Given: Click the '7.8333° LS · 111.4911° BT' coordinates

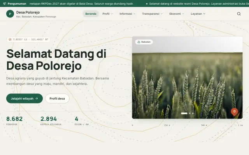Looking at the screenshot, I should tap(30, 40).
